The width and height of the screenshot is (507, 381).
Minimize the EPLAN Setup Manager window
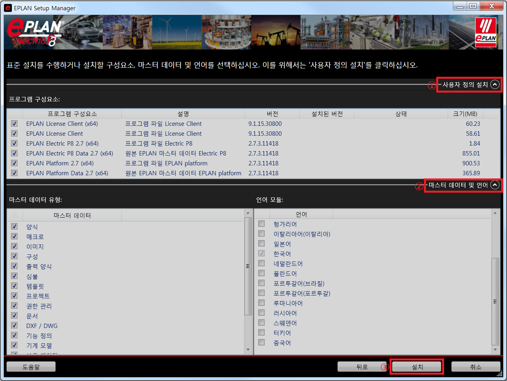(460, 6)
